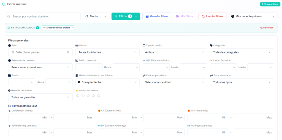Screen dimensions: 282x140
Task: Click the calendar icon beside Medios añadidos
Action: pyautogui.click(x=77, y=76)
